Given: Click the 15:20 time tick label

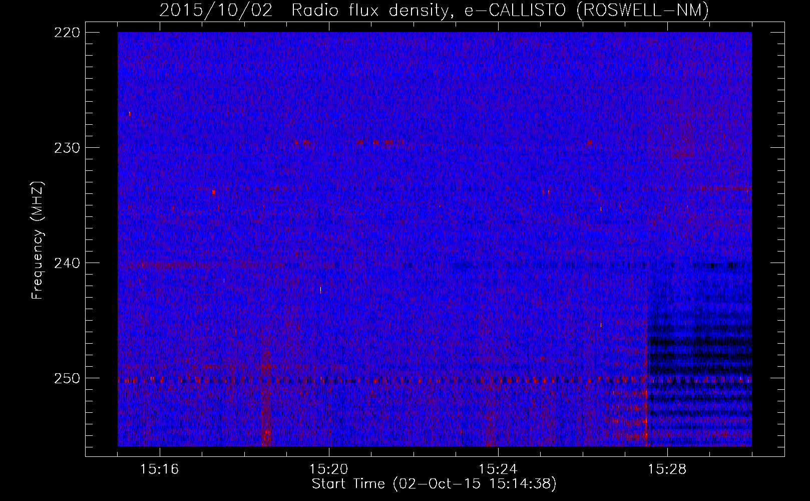Looking at the screenshot, I should coord(328,469).
